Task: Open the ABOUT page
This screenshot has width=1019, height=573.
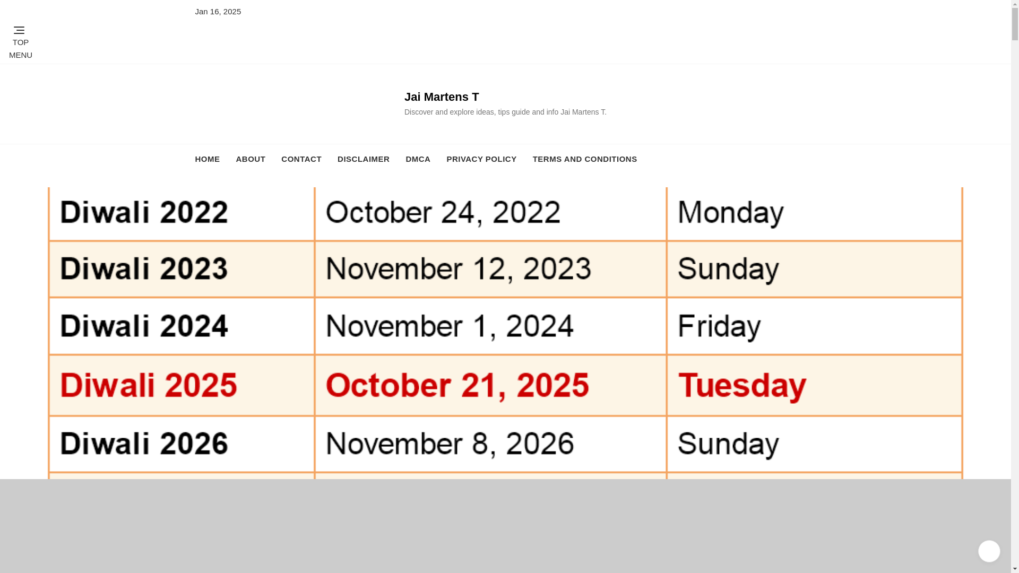Action: [x=251, y=159]
